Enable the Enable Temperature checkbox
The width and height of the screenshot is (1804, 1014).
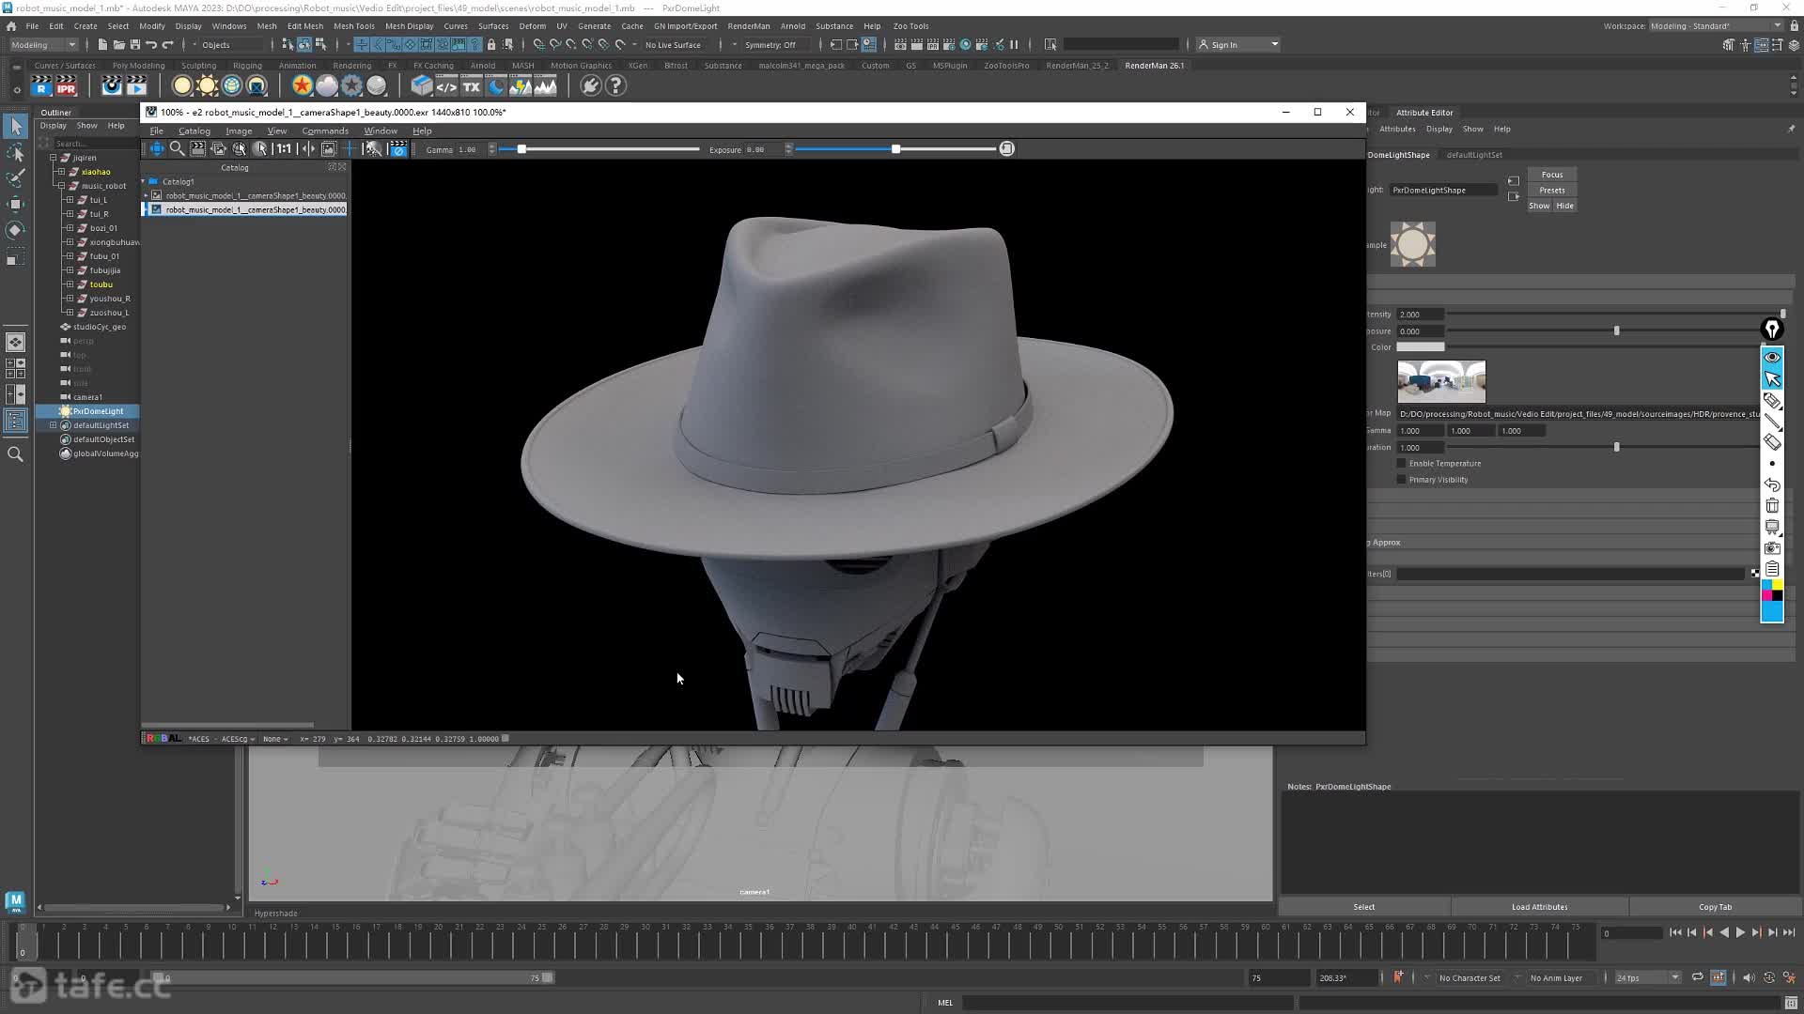point(1402,464)
